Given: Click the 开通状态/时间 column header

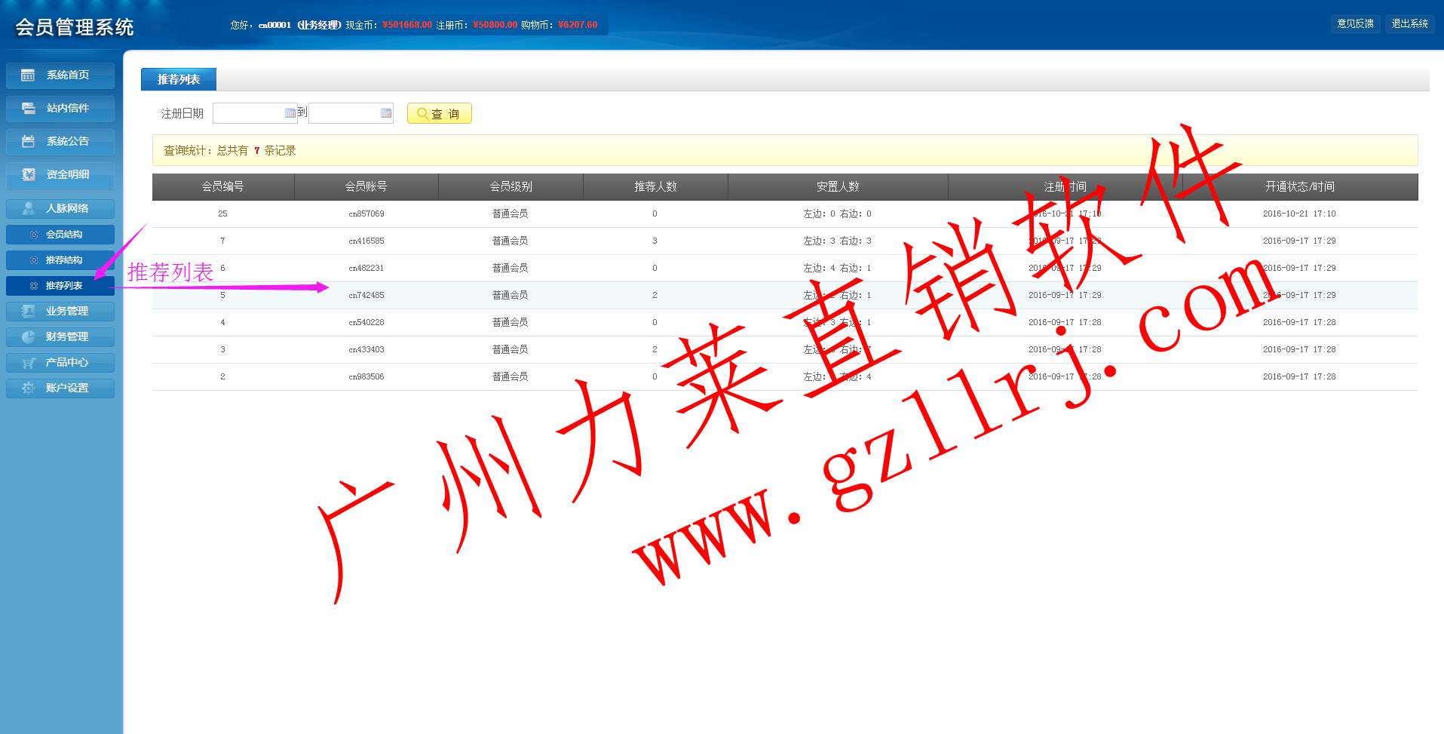Looking at the screenshot, I should tap(1299, 186).
